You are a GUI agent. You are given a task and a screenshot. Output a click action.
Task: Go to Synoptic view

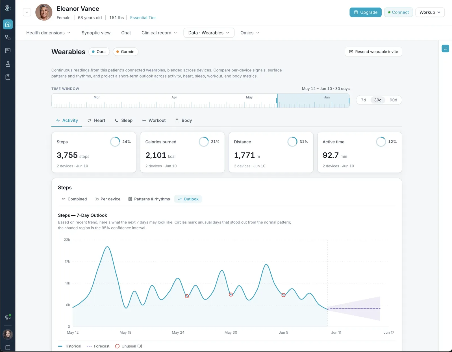(96, 33)
